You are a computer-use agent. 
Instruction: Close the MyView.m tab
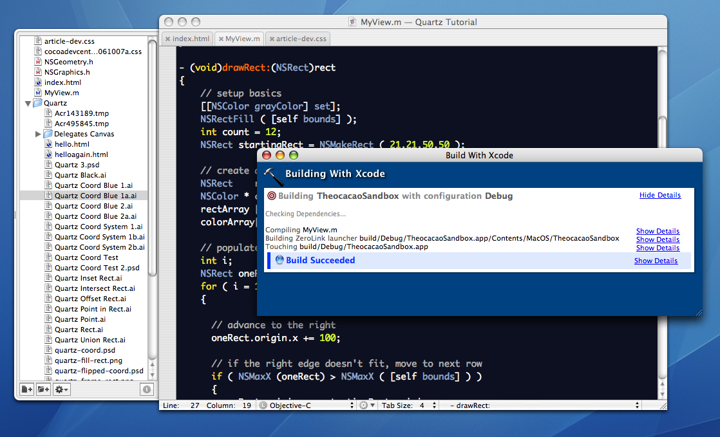(221, 39)
